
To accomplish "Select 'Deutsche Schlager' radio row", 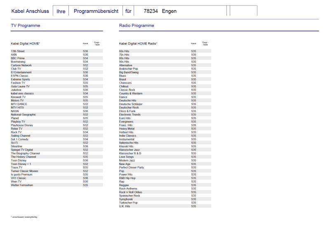I will pos(165,104).
